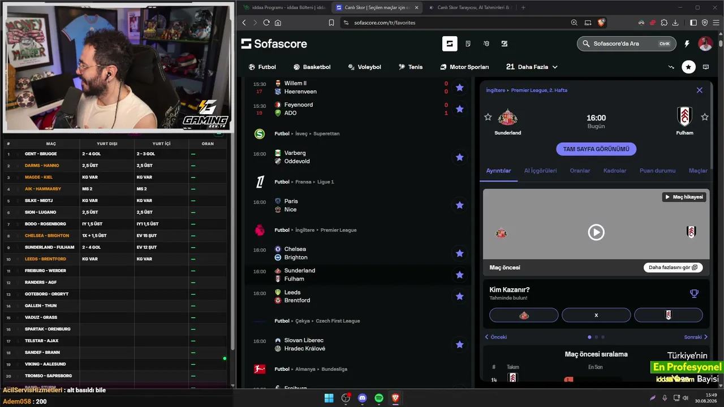Click the microphone icon in system tray
Viewport: 724px width, 407px height.
point(665,398)
